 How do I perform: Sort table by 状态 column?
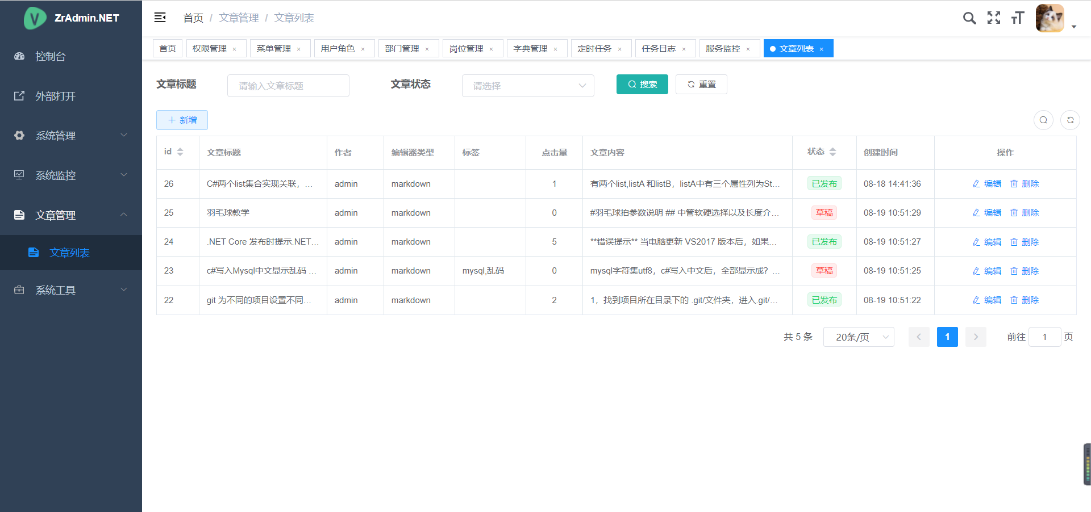click(832, 152)
